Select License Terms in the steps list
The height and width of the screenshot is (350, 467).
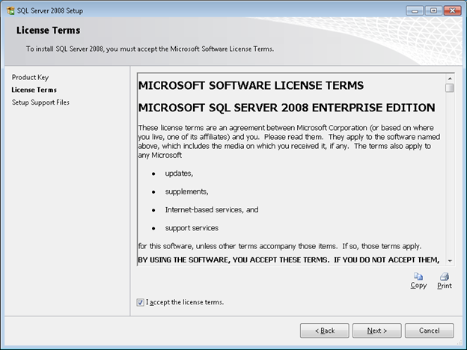(34, 90)
